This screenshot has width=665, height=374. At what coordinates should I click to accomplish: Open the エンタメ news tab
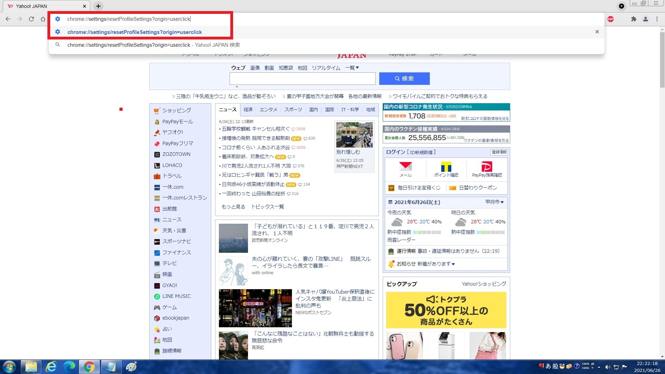point(268,109)
